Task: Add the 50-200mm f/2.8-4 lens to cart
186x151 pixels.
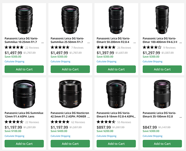Action: tap(116, 69)
